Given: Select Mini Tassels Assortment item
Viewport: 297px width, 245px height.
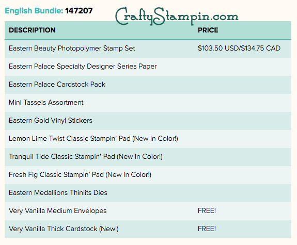Looking at the screenshot, I should pos(46,102).
